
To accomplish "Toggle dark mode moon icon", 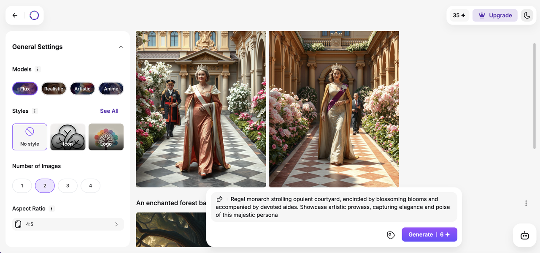I will (x=527, y=16).
